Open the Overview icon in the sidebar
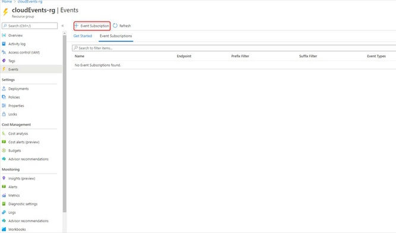 point(4,36)
